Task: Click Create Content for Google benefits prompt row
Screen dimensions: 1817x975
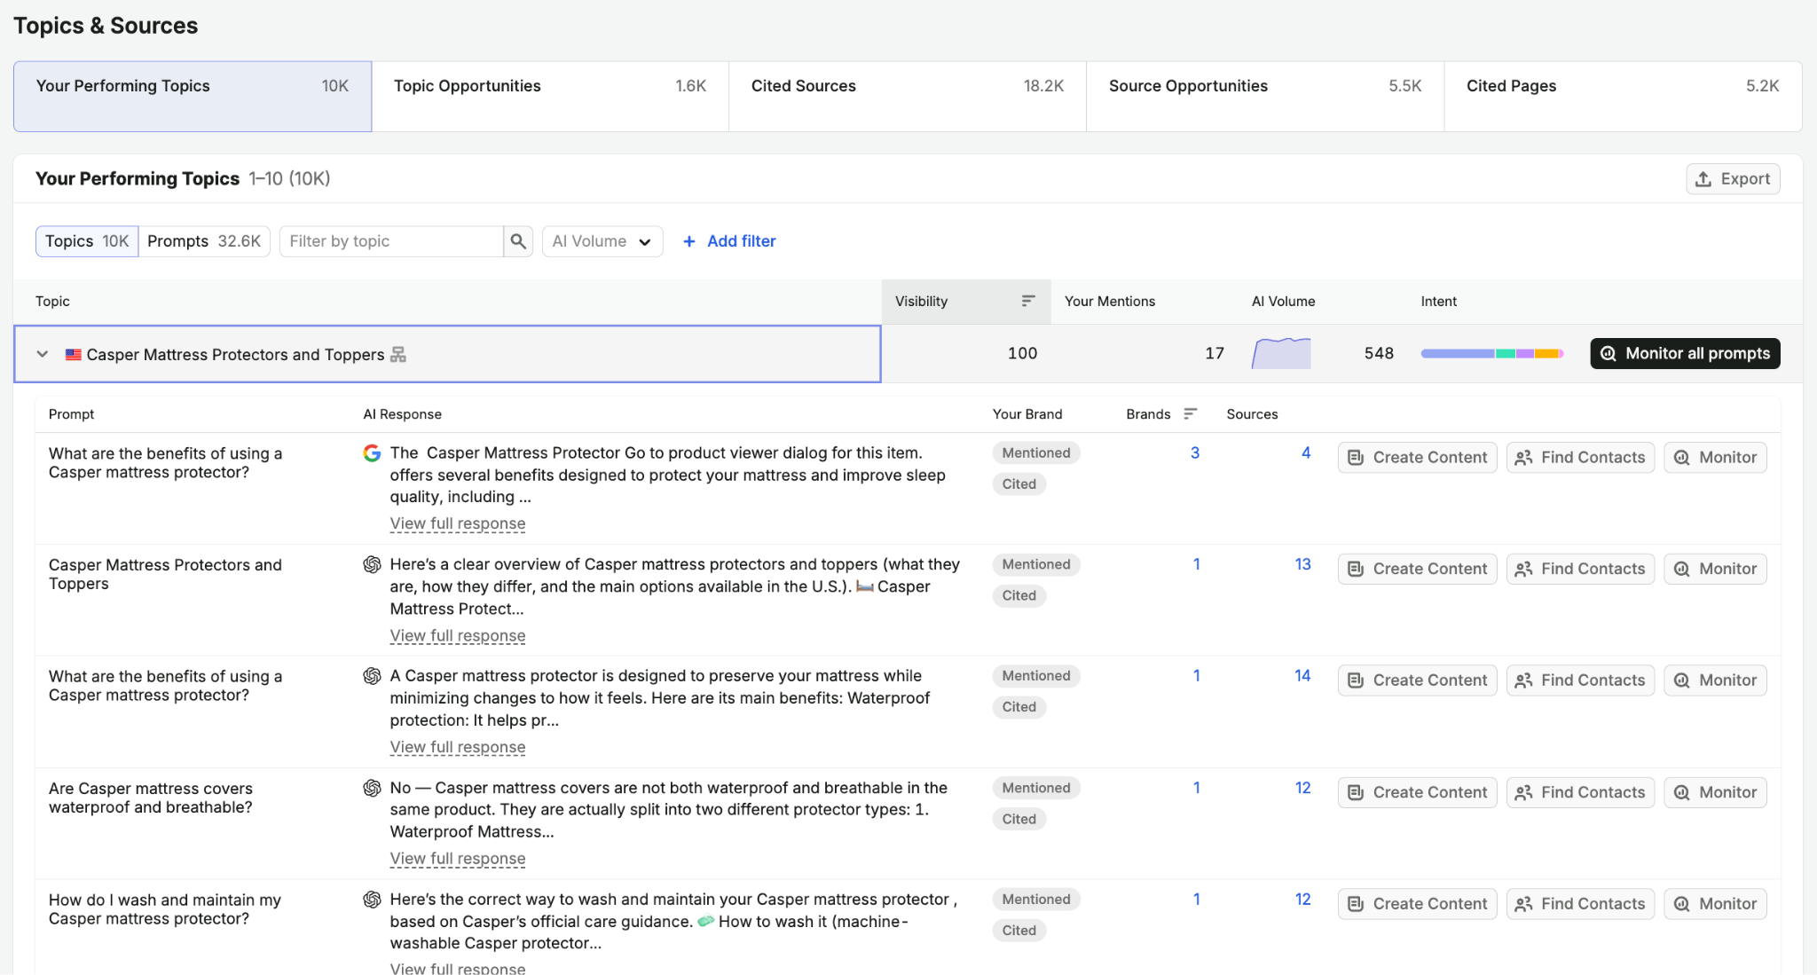Action: click(x=1417, y=458)
